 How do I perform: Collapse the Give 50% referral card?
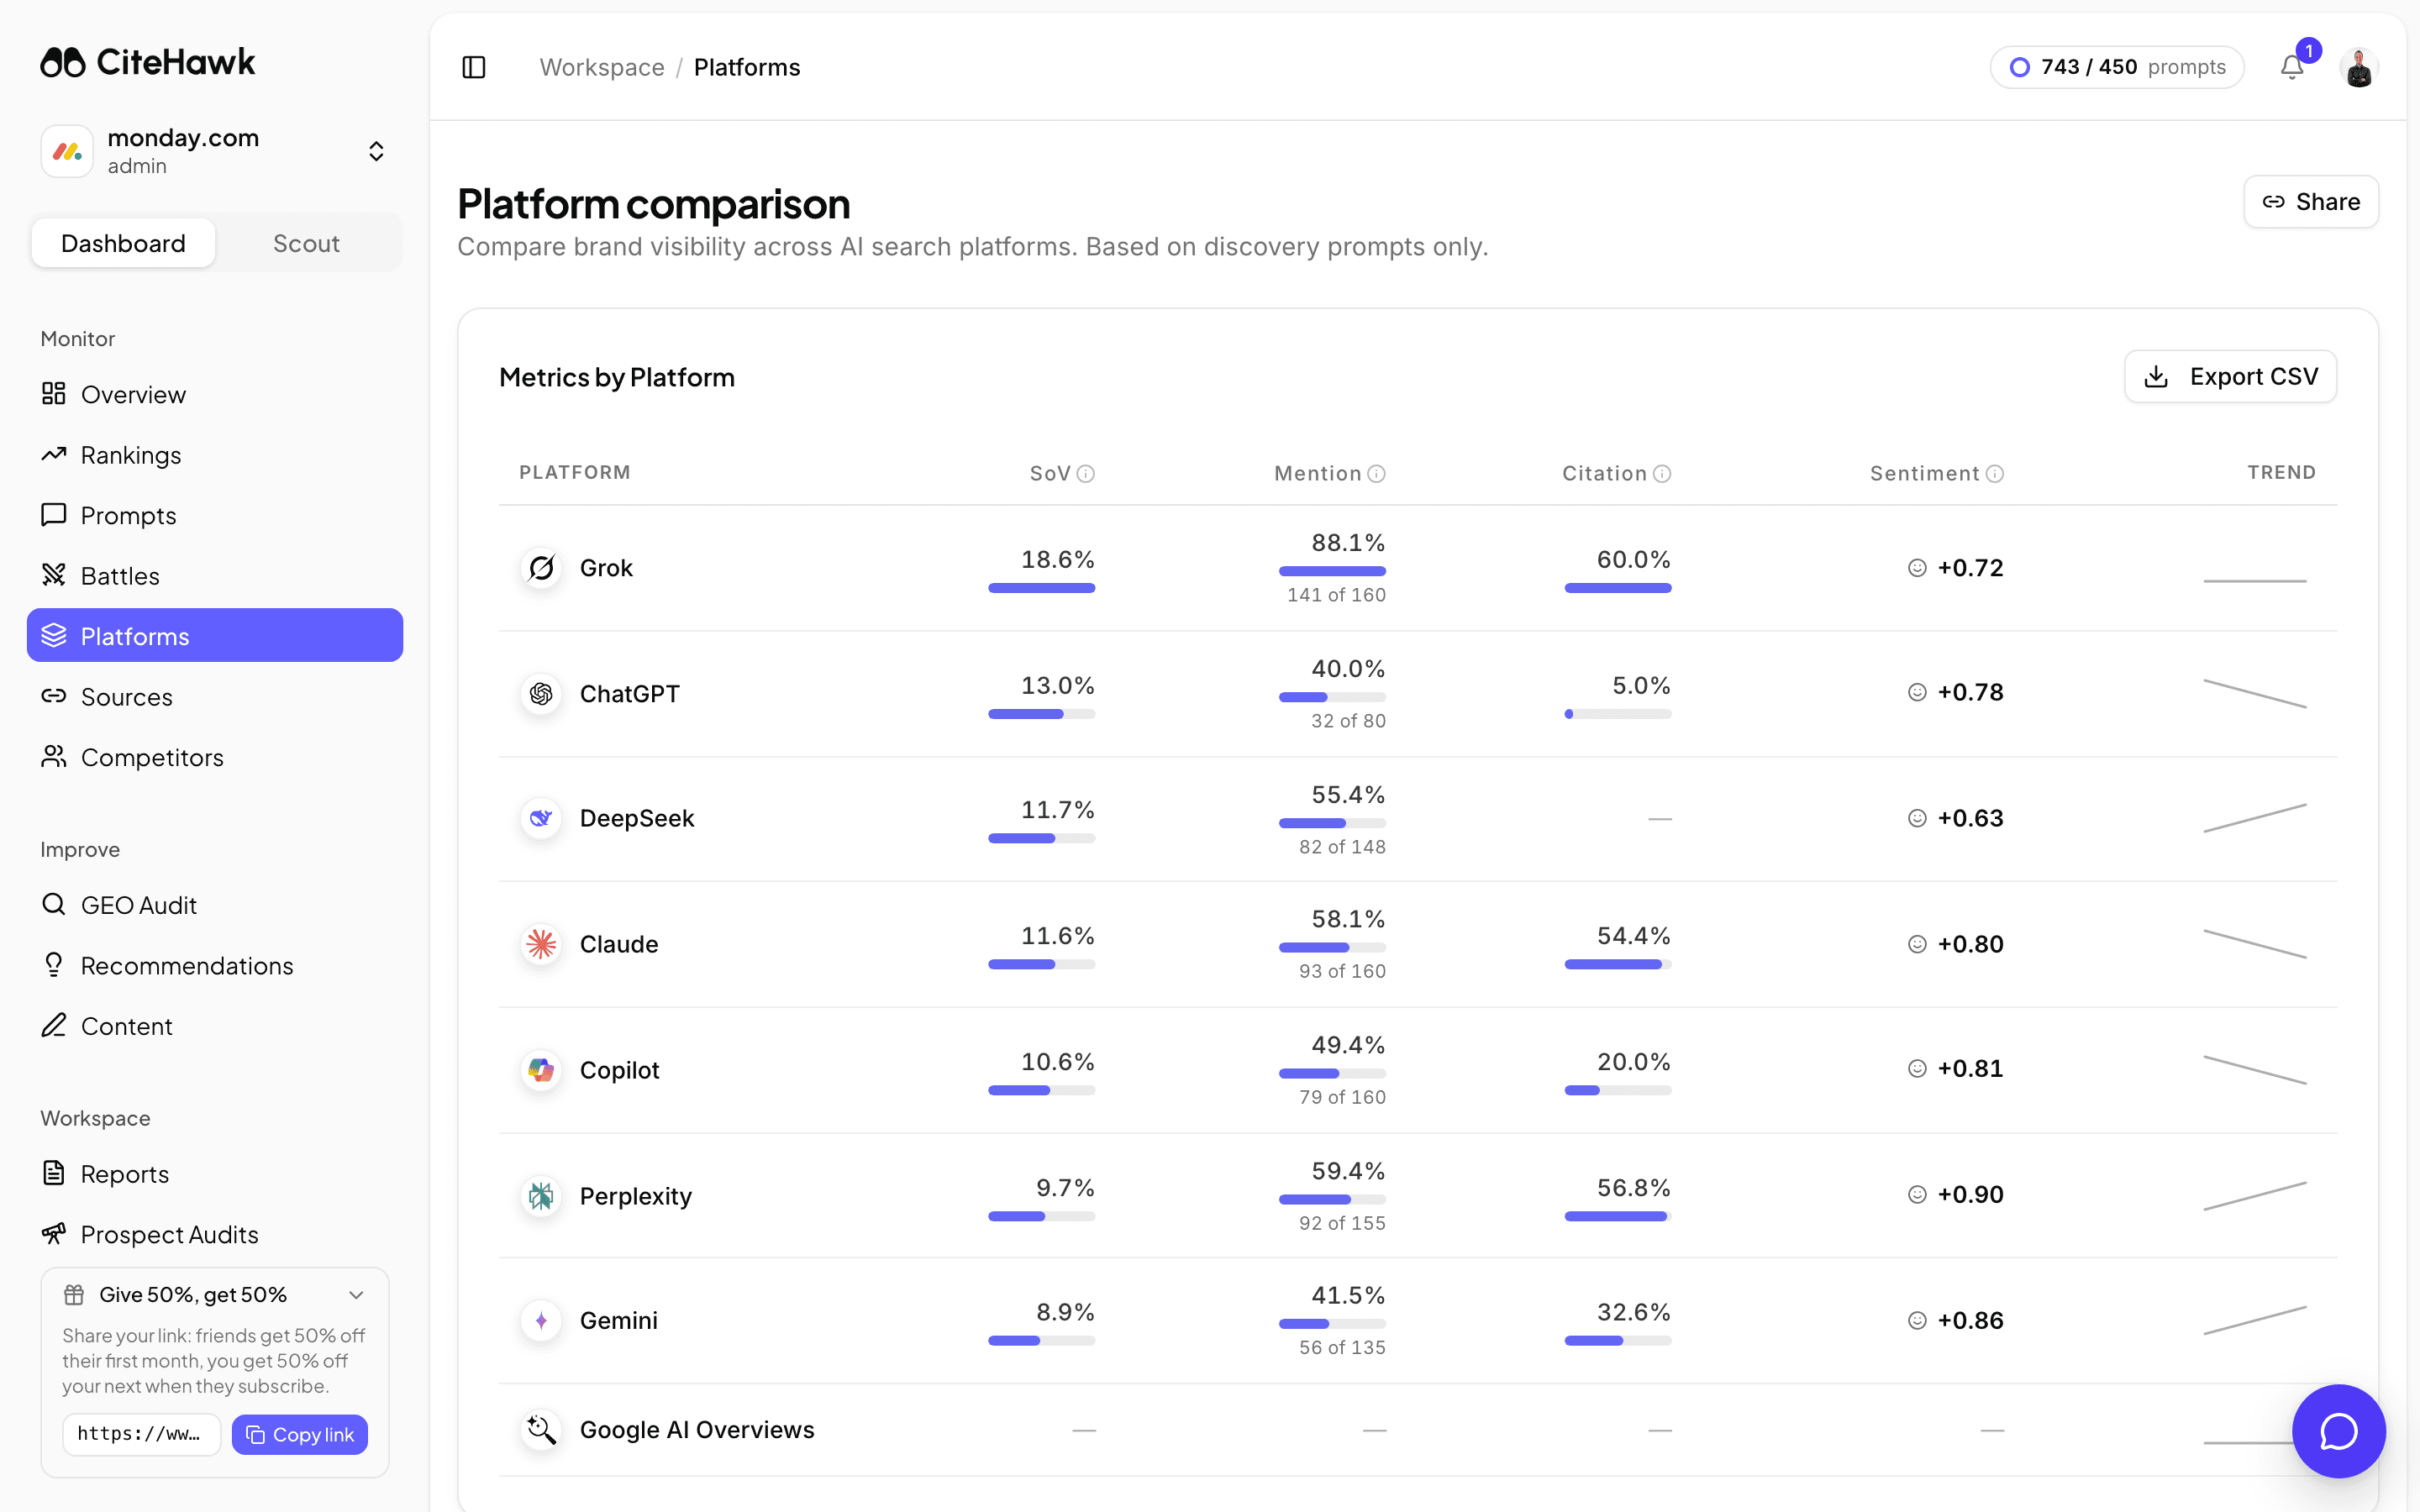(x=356, y=1295)
